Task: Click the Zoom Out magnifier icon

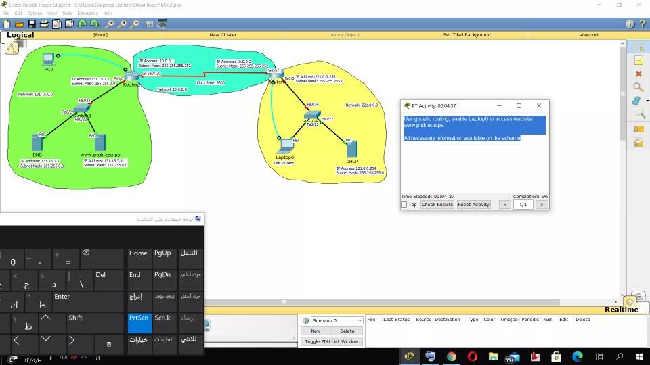Action: [x=135, y=24]
